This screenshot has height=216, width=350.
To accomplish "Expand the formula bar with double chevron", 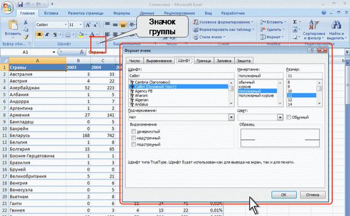I will click(347, 52).
